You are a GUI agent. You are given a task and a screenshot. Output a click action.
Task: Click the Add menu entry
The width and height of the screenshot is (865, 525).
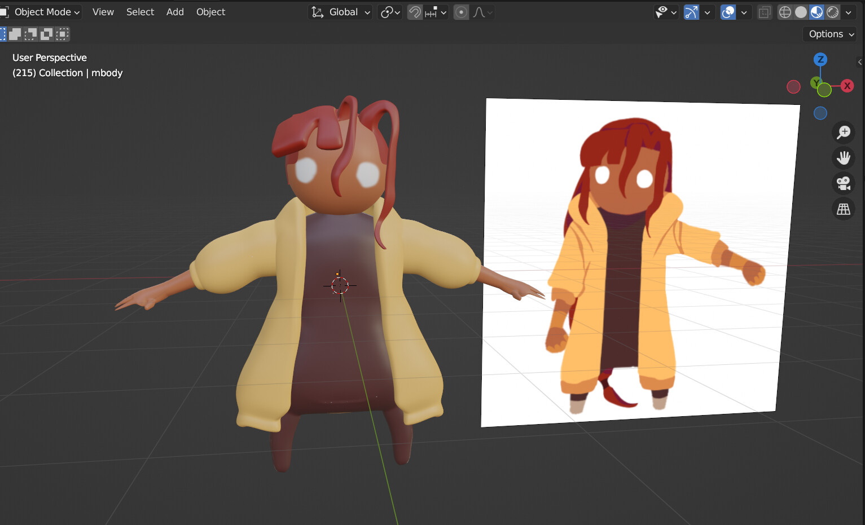pyautogui.click(x=175, y=12)
